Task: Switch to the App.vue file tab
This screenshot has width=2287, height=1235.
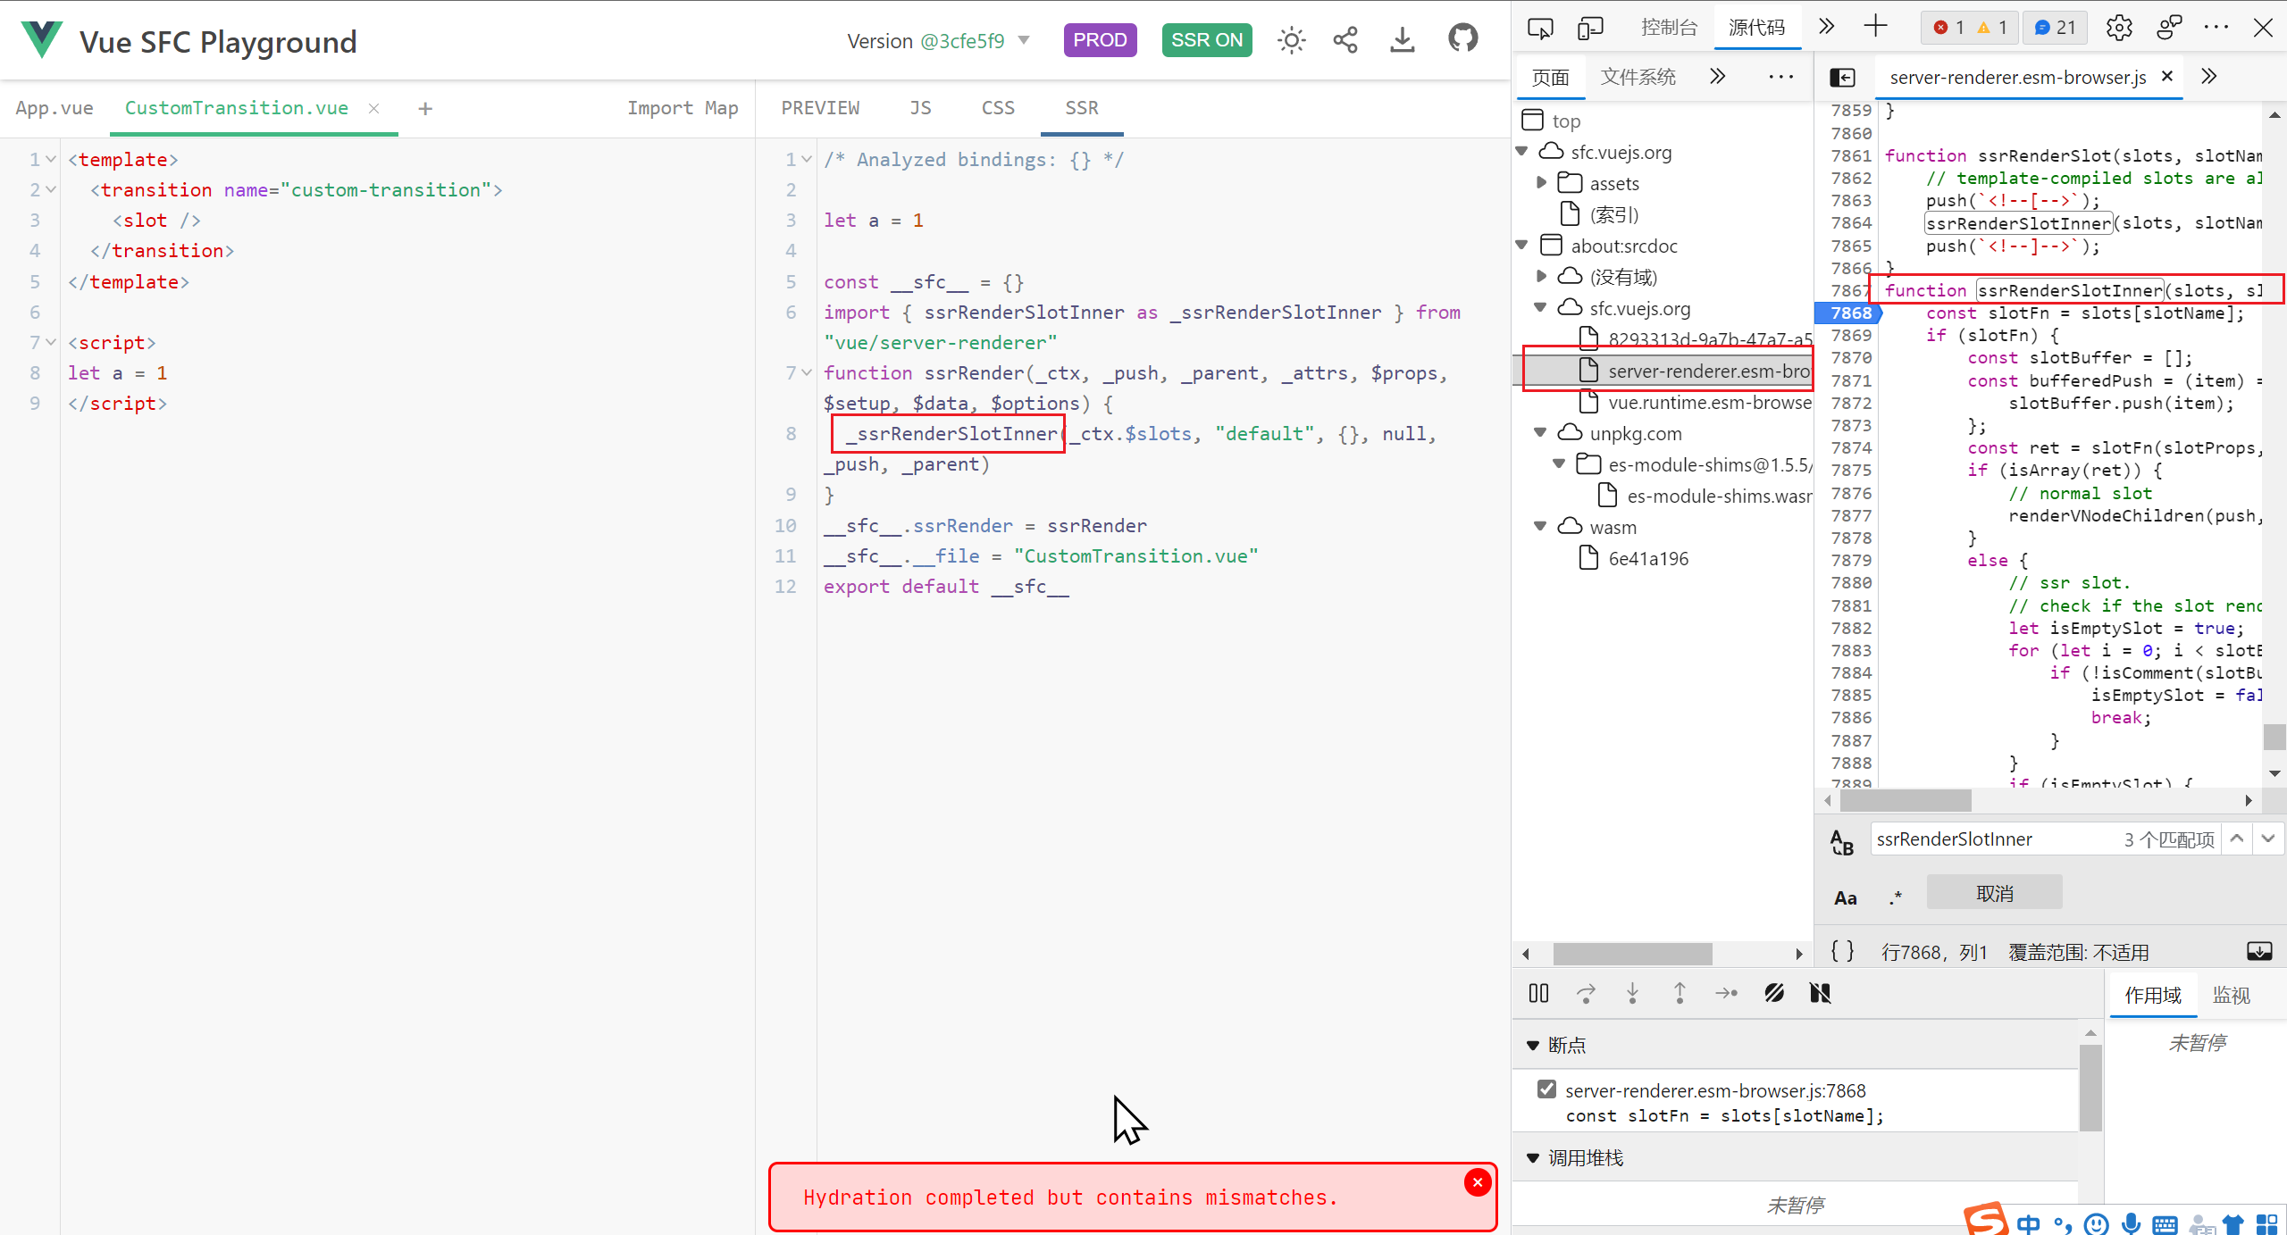Action: click(x=54, y=108)
